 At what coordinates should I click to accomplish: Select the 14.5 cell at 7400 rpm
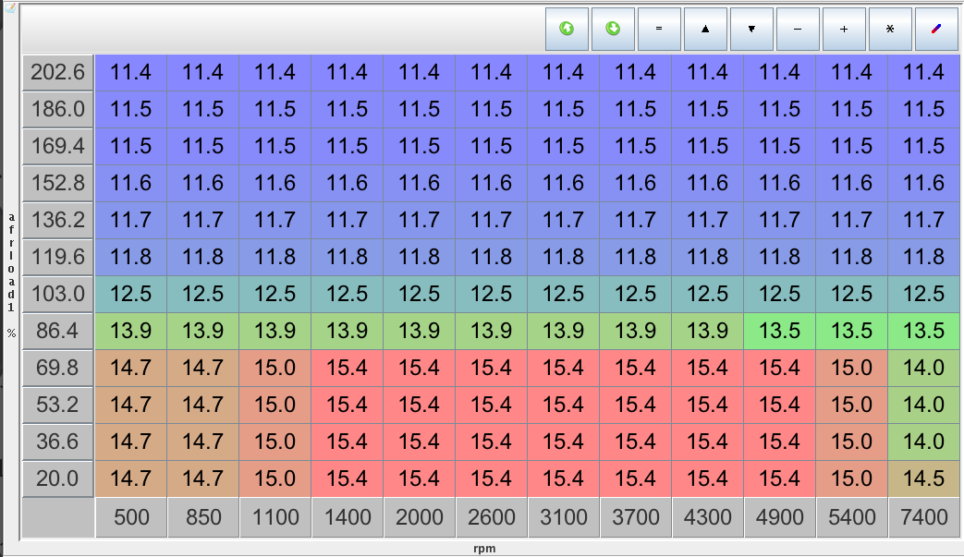(x=924, y=478)
